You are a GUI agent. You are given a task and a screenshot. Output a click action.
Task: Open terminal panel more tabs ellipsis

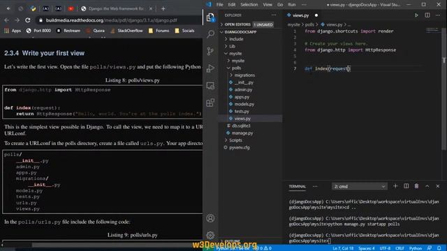(x=315, y=186)
